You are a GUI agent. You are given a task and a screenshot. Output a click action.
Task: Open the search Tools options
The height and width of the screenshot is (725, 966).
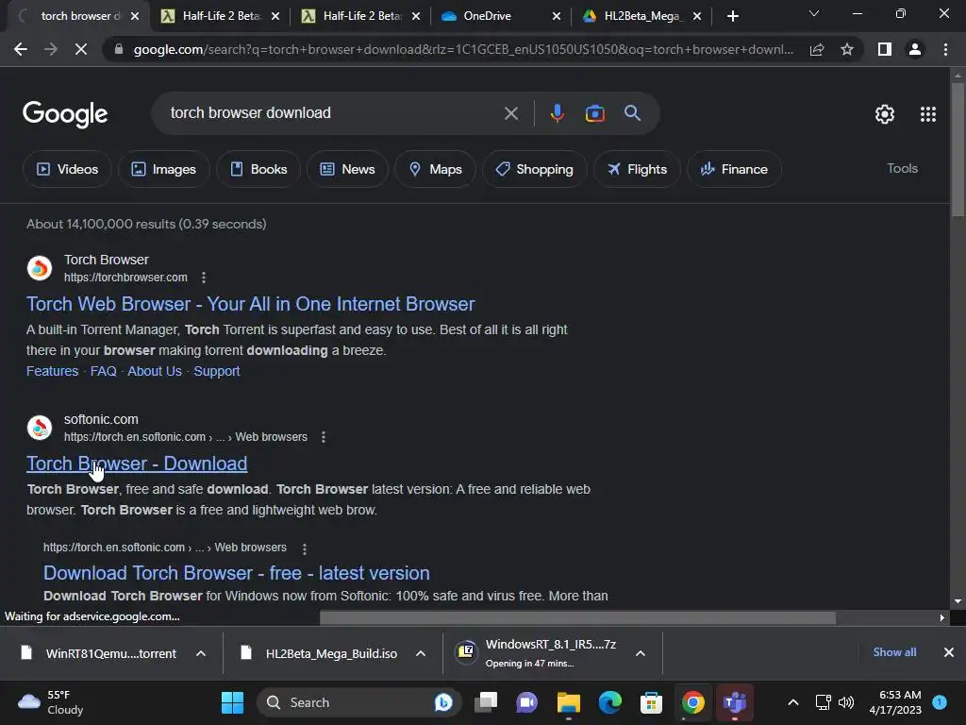point(902,168)
